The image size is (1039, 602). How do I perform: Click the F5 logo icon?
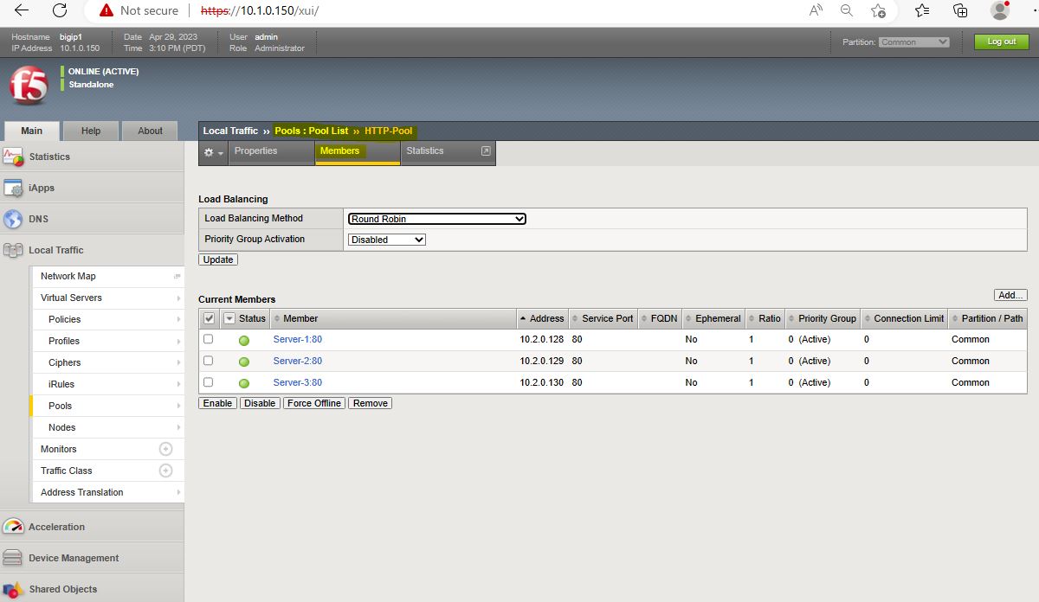pos(29,86)
